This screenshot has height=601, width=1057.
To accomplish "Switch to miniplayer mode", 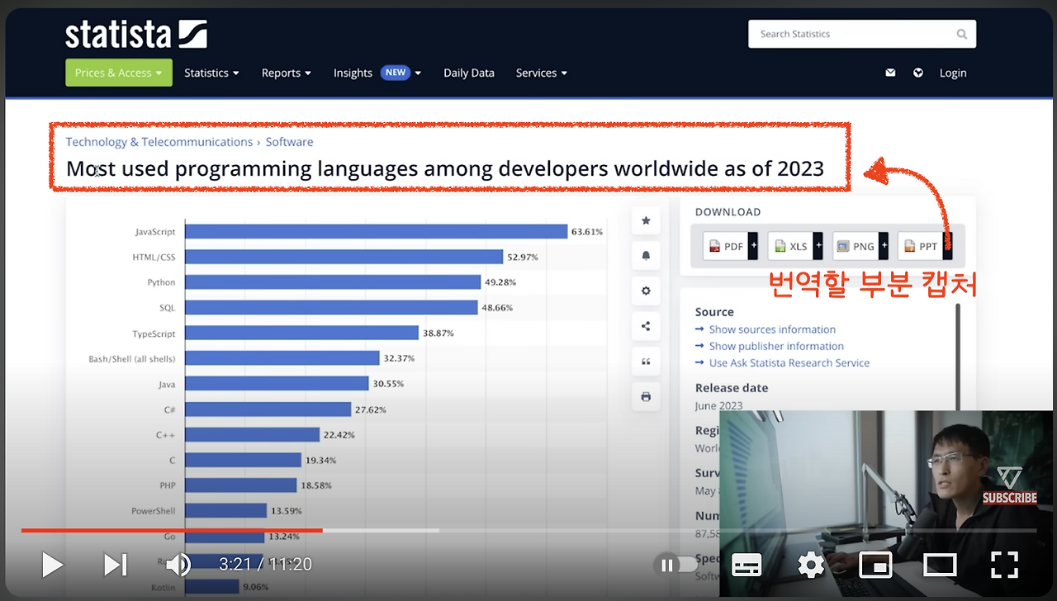I will point(875,565).
